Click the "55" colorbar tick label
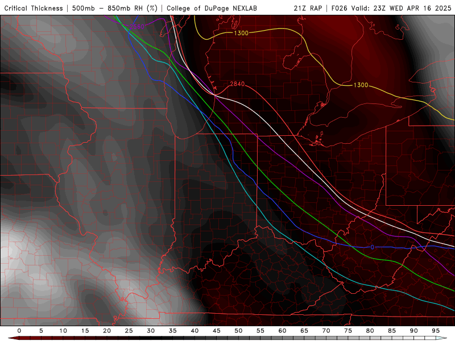The height and width of the screenshot is (341, 455). 260,331
